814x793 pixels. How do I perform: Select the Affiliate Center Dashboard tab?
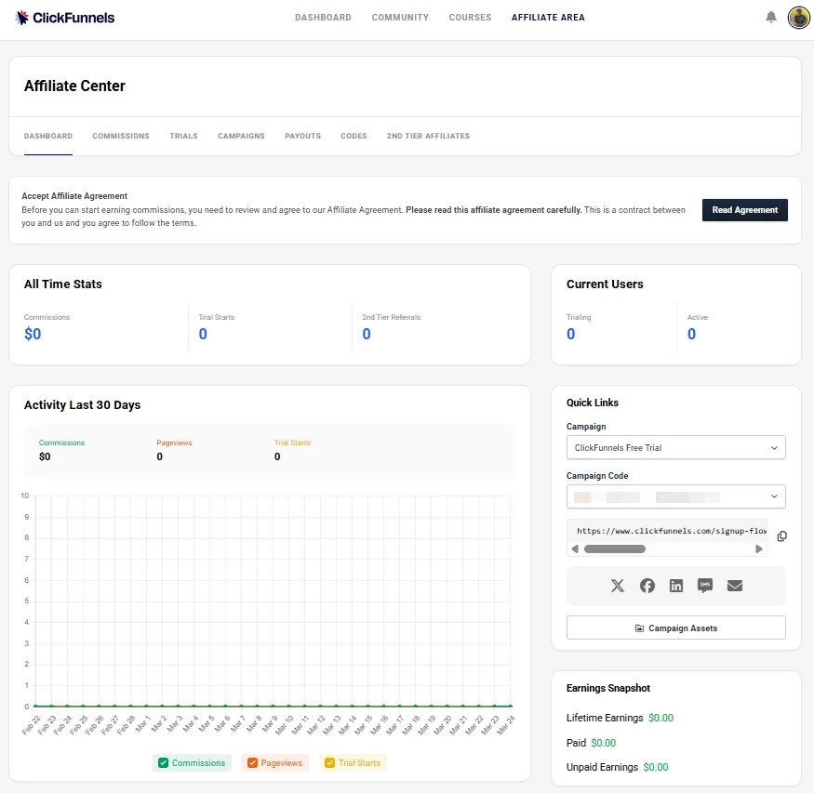pyautogui.click(x=48, y=136)
